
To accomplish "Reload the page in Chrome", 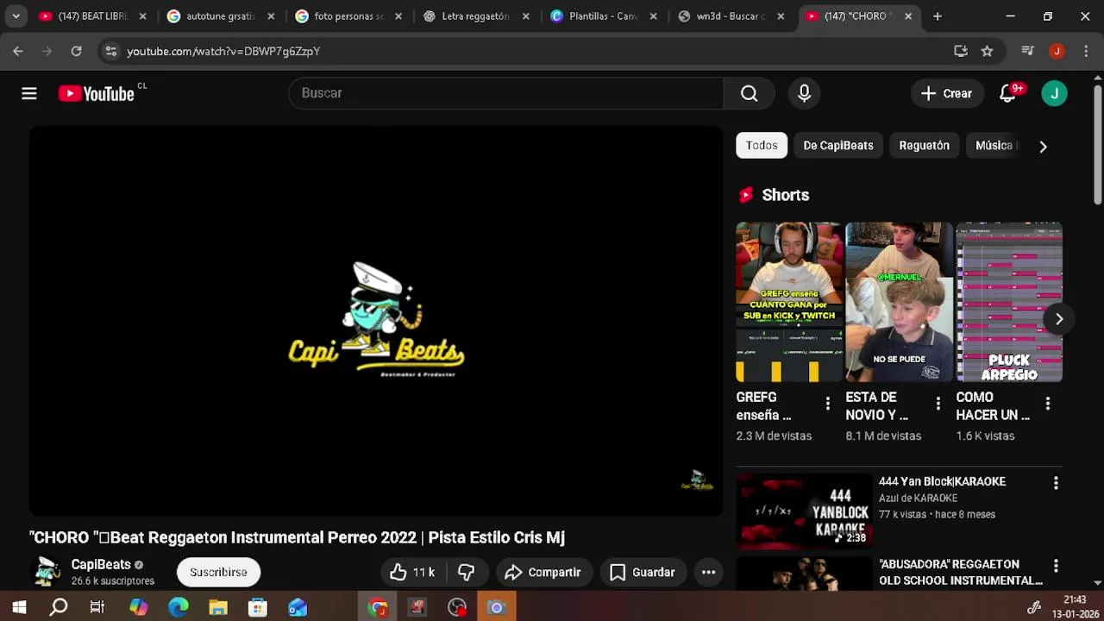I will tap(76, 51).
